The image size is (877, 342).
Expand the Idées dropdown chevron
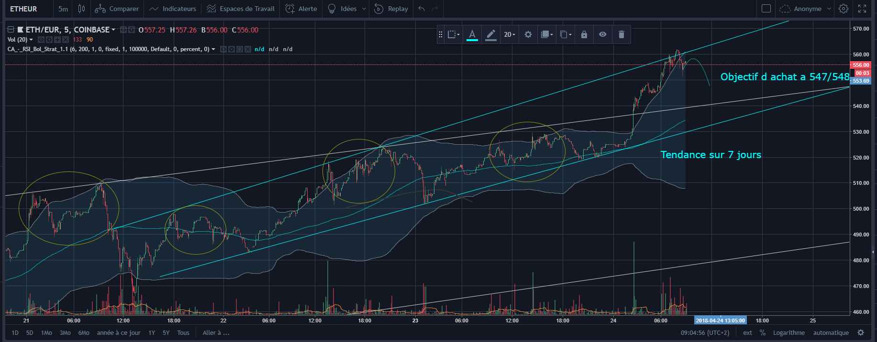point(364,9)
